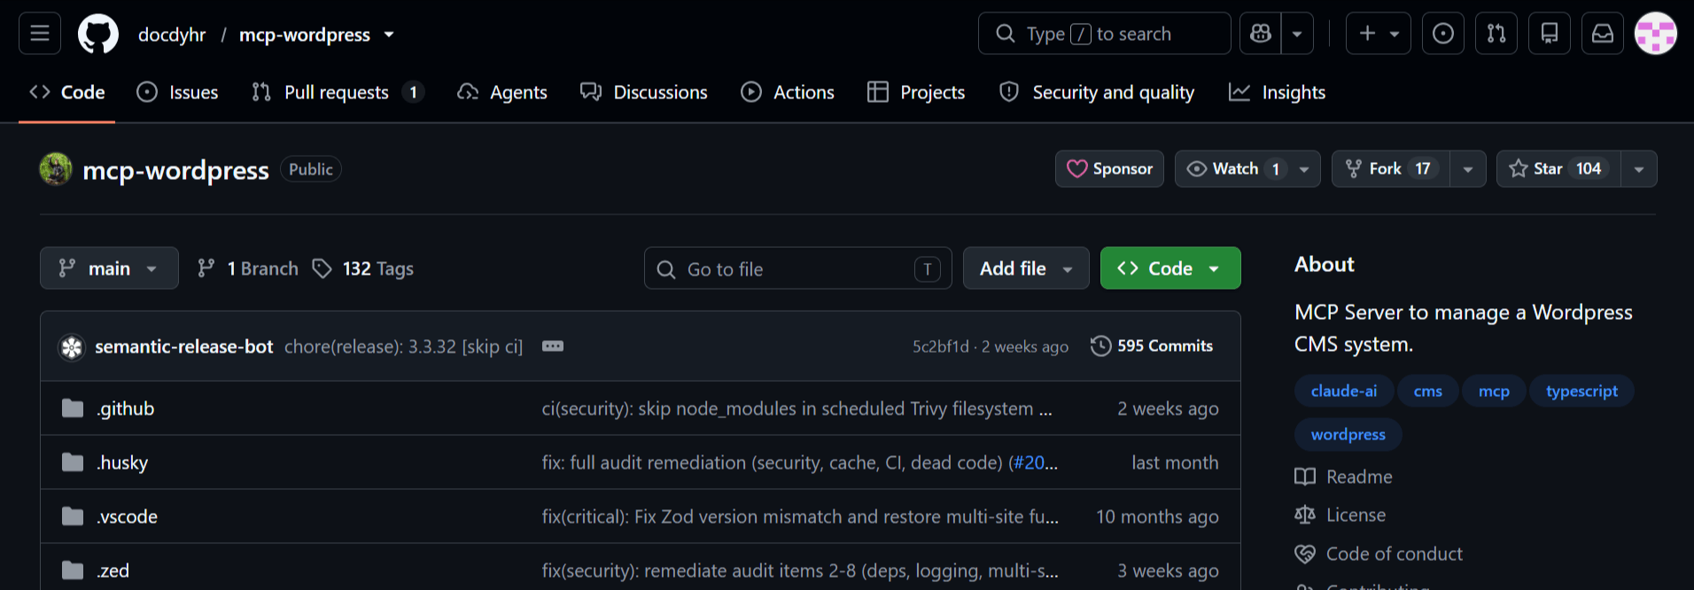Select the wordpress topic tag
Screen dimensions: 1694x590
tap(1348, 434)
